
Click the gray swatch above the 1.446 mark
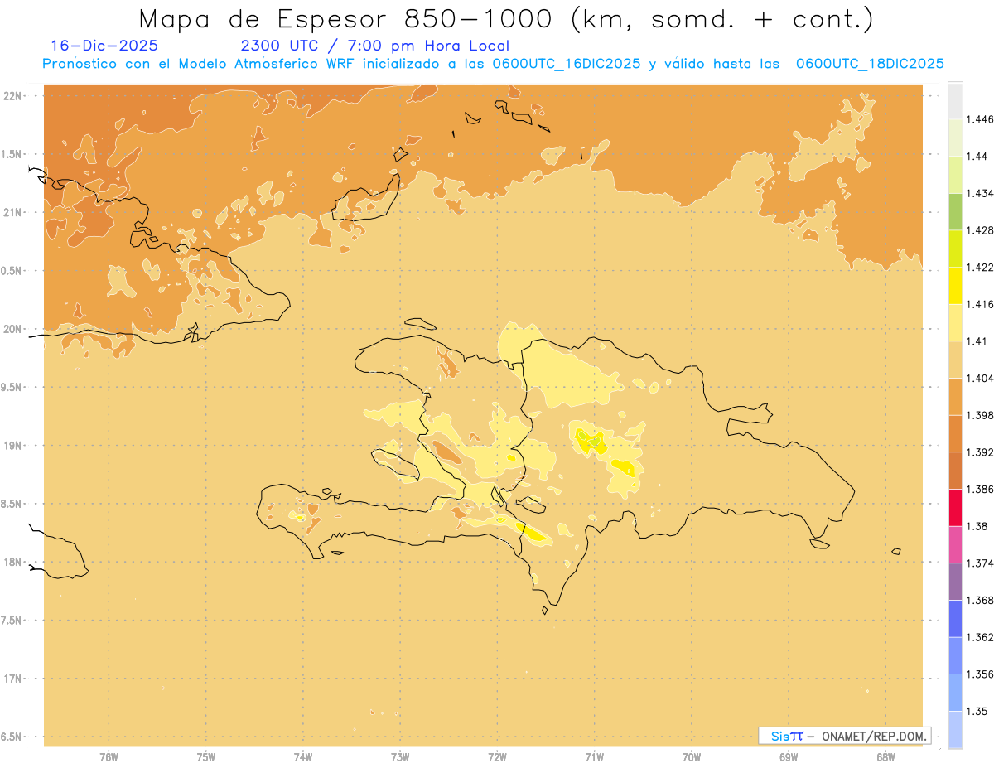(x=955, y=100)
